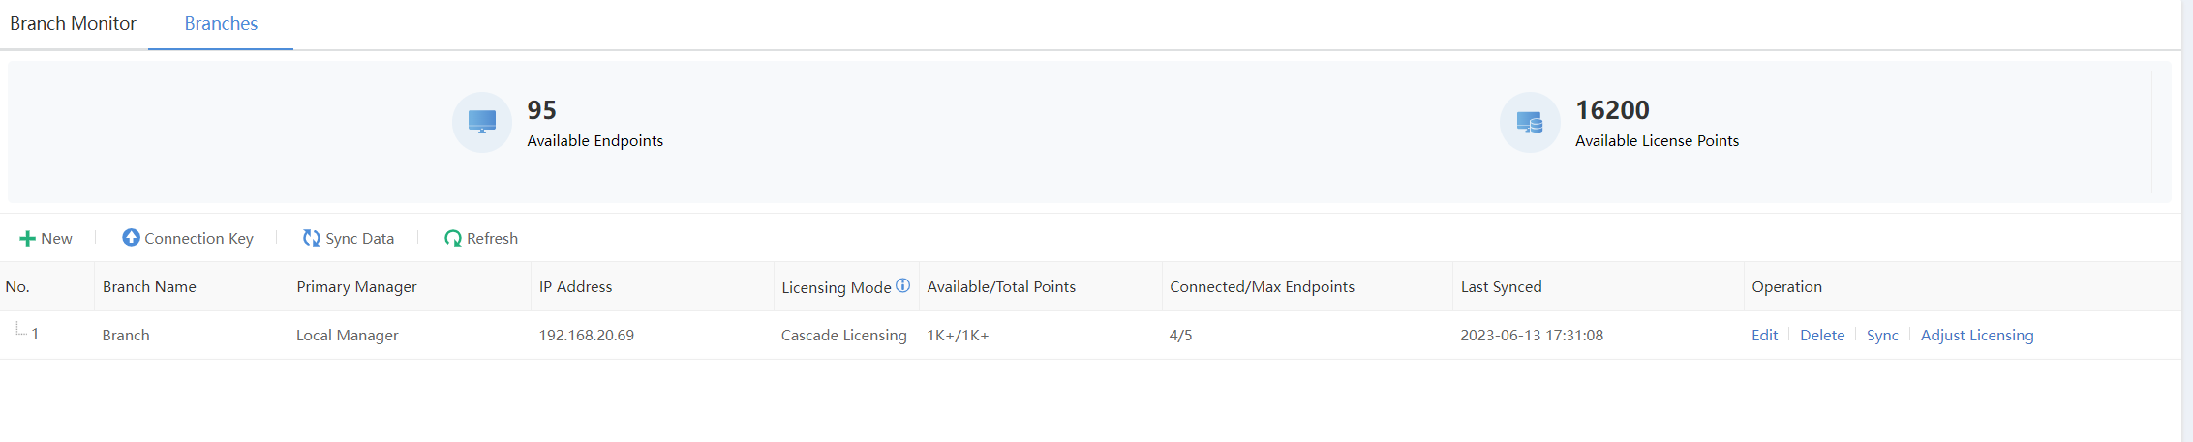
Task: Click the Sync Data arrows icon
Action: [x=311, y=238]
